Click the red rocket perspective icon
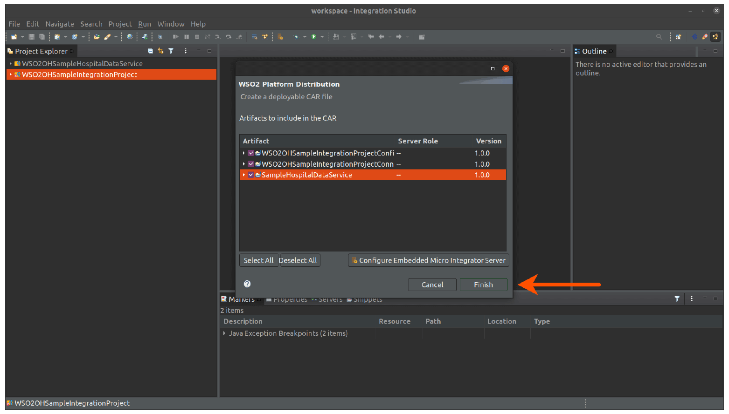Image resolution: width=729 pixels, height=414 pixels. pos(705,37)
